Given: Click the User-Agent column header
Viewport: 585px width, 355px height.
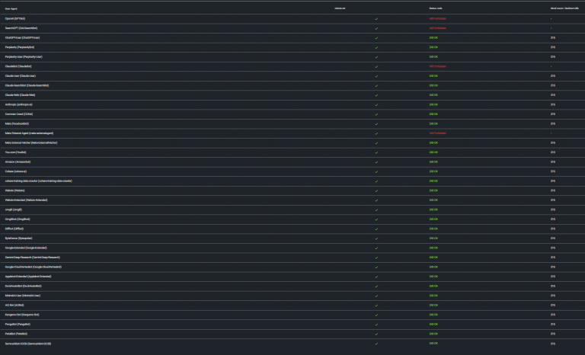Looking at the screenshot, I should [x=11, y=8].
